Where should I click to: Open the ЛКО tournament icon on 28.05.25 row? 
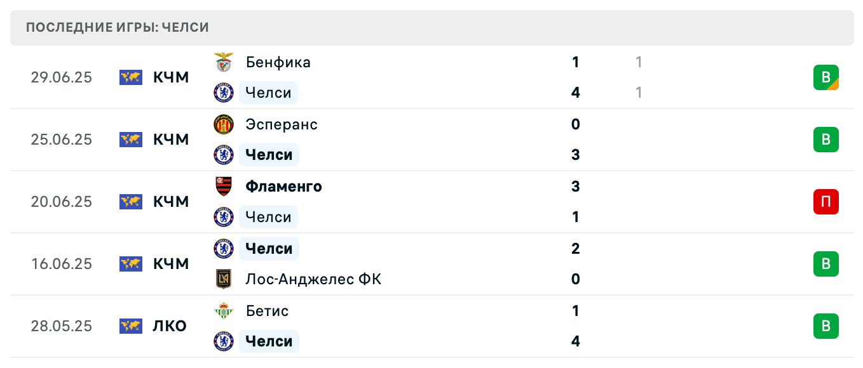coord(130,326)
